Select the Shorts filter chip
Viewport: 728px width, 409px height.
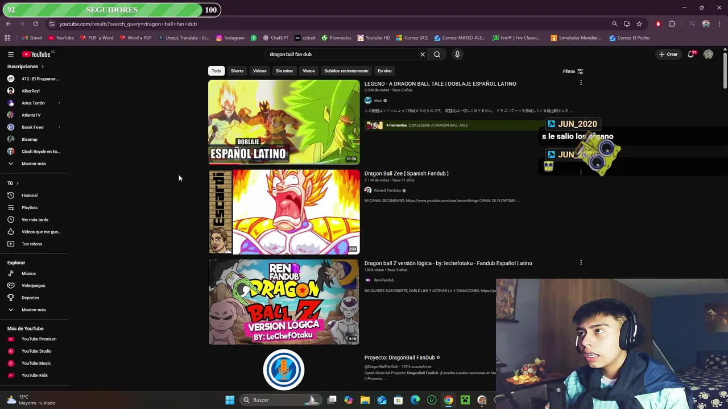[237, 71]
